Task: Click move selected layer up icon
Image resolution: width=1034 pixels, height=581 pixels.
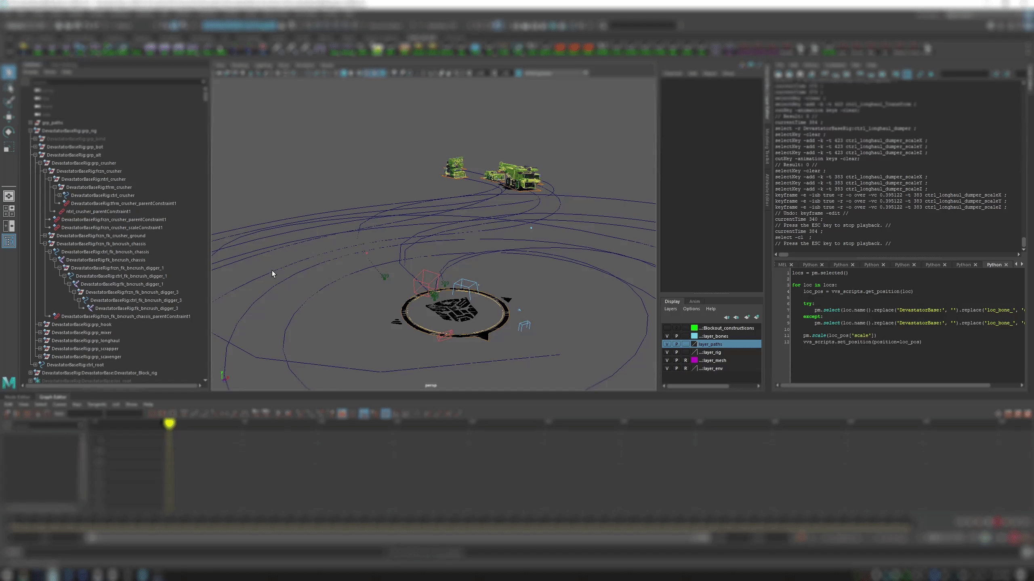Action: (727, 317)
